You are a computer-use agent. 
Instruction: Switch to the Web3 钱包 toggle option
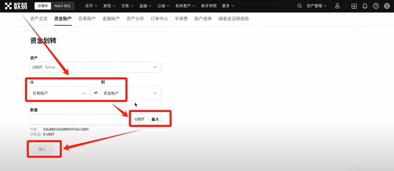coord(64,6)
